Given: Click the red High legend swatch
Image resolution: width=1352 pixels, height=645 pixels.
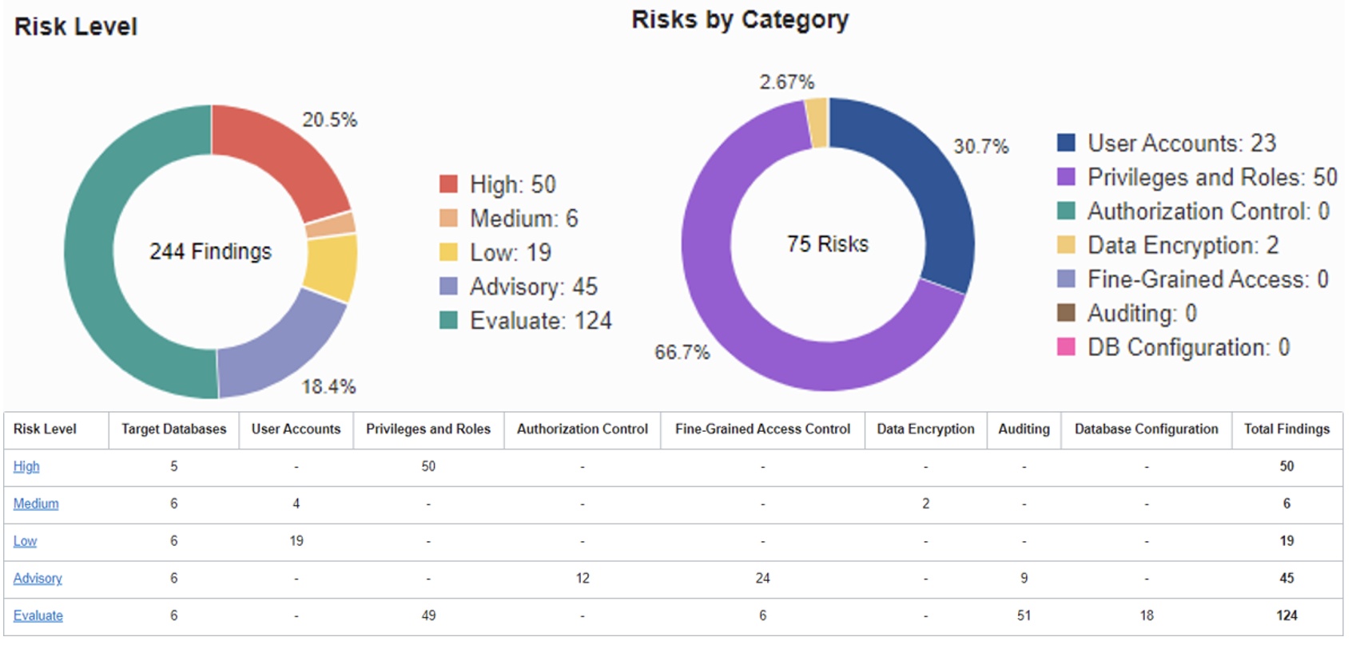Looking at the screenshot, I should pos(448,184).
